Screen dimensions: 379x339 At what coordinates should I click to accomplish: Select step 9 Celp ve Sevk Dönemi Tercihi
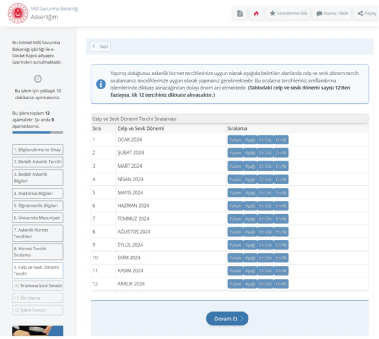click(38, 270)
